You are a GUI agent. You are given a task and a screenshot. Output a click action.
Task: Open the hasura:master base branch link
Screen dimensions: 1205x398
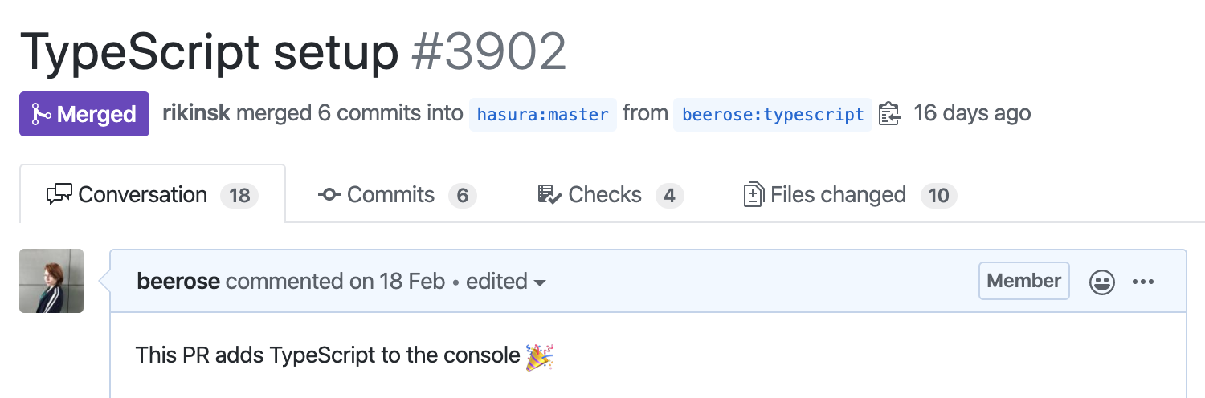543,115
